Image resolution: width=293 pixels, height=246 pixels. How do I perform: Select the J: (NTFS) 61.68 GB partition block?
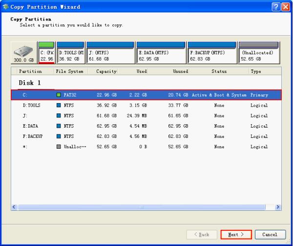click(110, 53)
